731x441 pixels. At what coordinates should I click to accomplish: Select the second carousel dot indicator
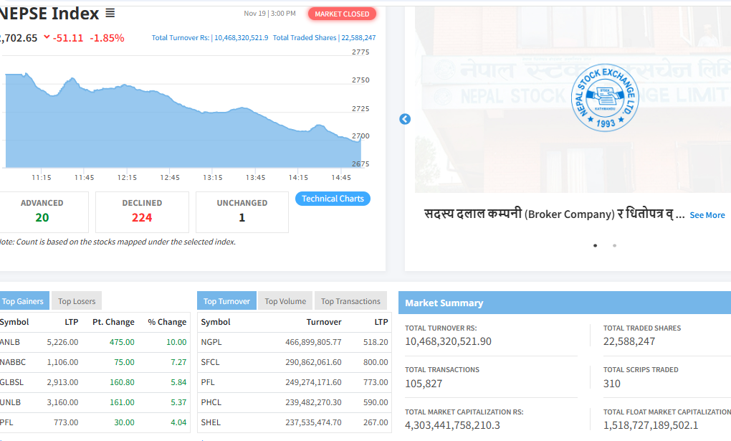click(614, 245)
